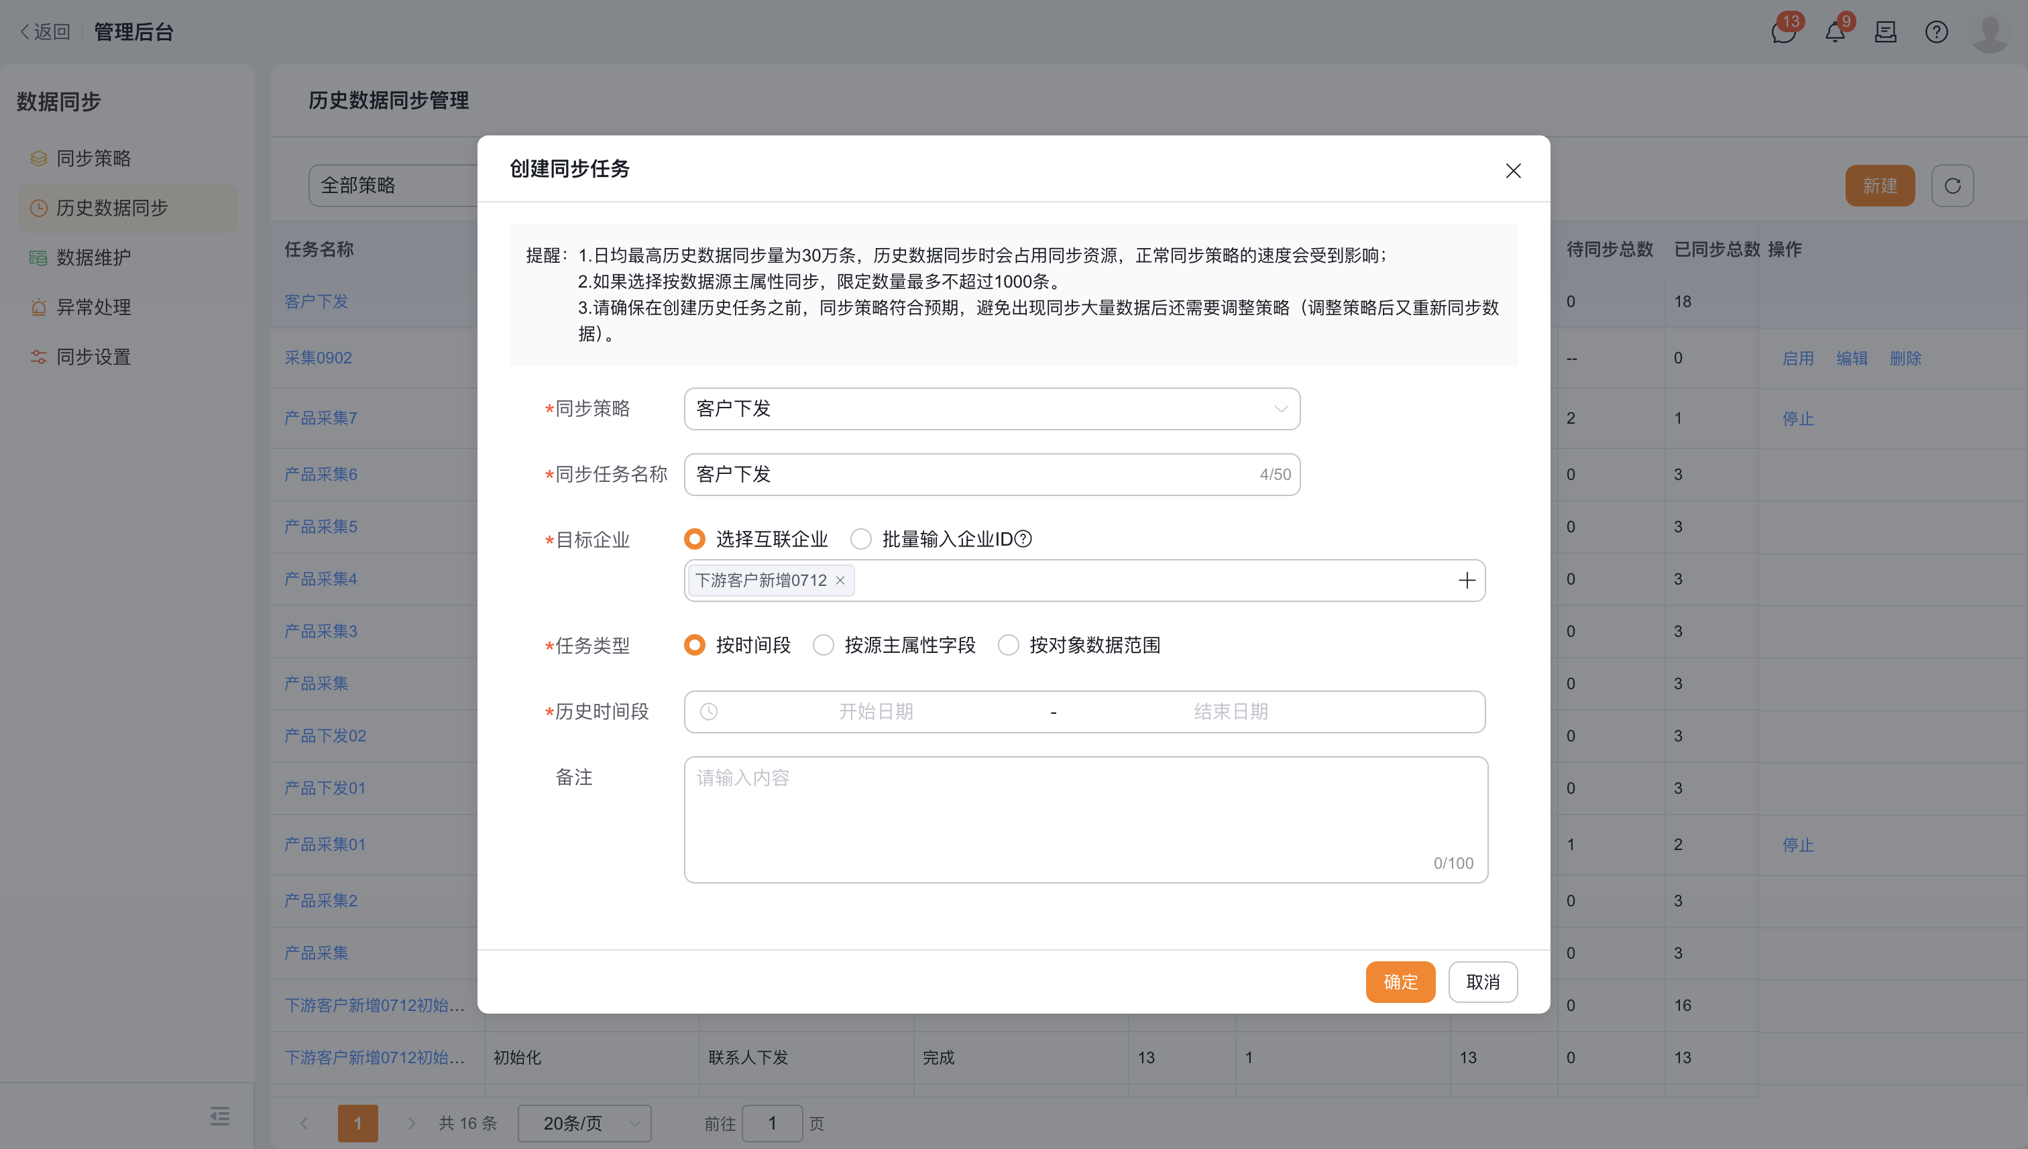Click 停止 for the 产品采集7 row
The width and height of the screenshot is (2028, 1149).
click(x=1797, y=418)
